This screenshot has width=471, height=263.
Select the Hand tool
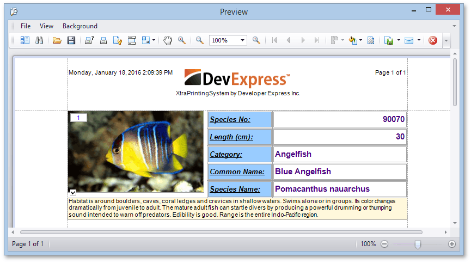pos(168,40)
